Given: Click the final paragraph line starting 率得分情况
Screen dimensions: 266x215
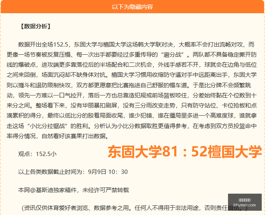Looking at the screenshot, I should (x=58, y=136).
